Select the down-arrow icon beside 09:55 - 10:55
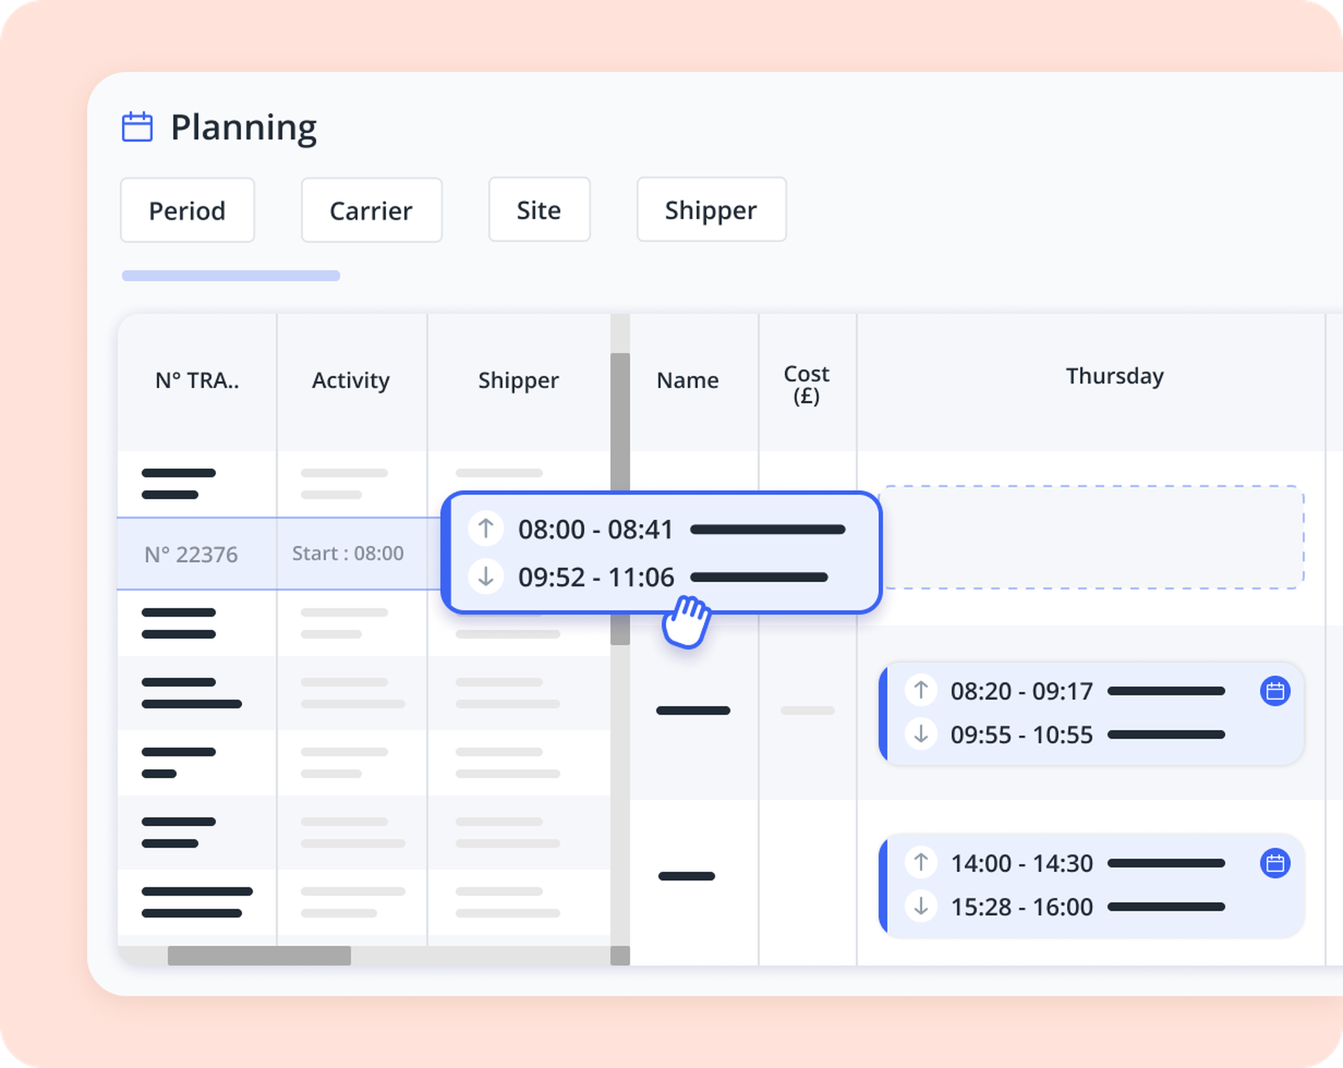Screen dimensions: 1343x1068 (921, 735)
